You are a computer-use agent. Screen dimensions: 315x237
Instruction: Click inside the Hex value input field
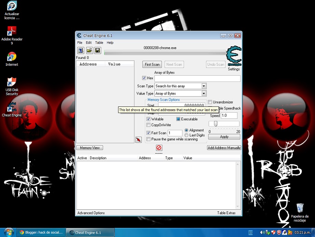pos(197,78)
